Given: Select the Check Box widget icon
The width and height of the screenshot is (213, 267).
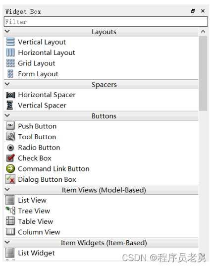Looking at the screenshot, I should pyautogui.click(x=10, y=158).
